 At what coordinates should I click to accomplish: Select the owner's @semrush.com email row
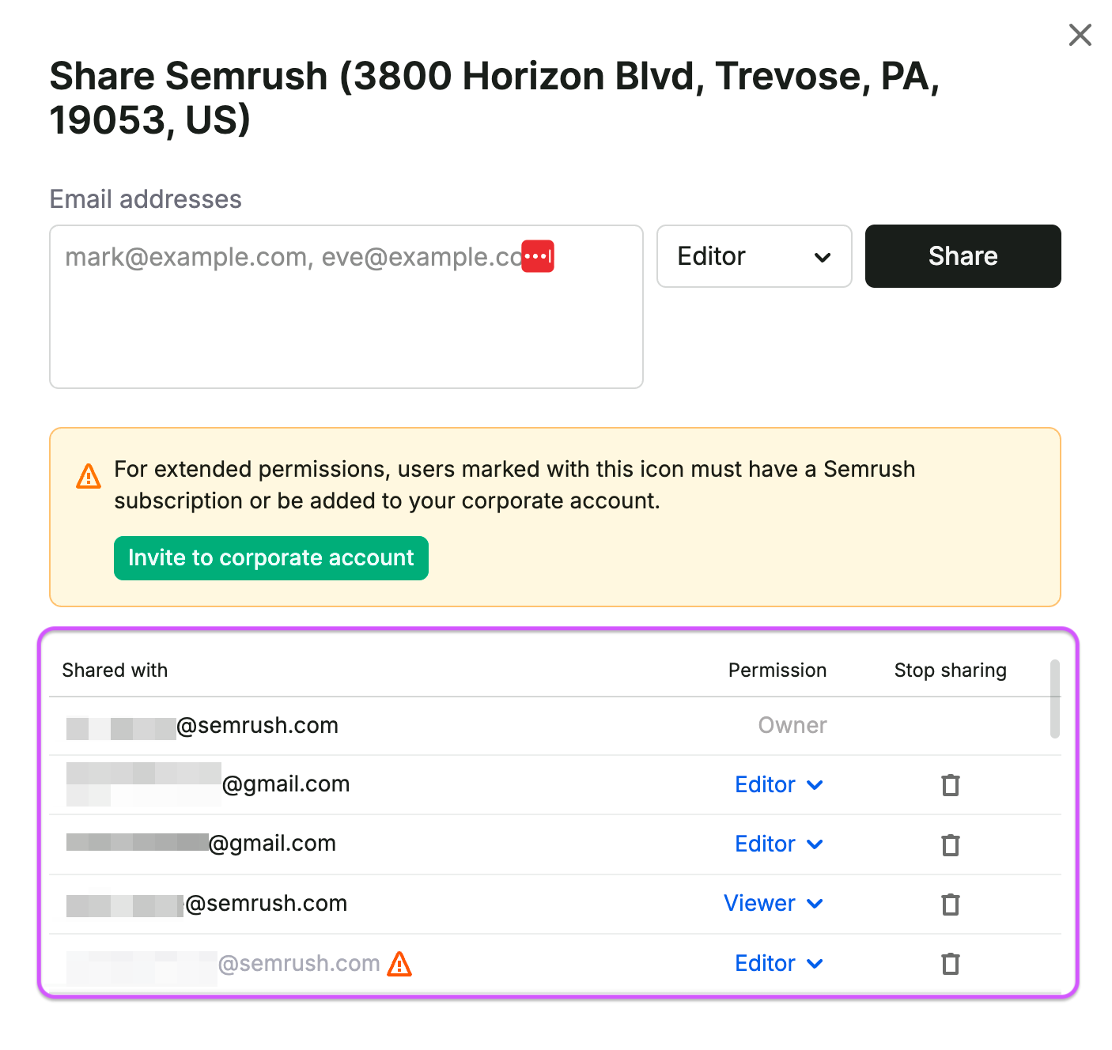click(x=554, y=726)
